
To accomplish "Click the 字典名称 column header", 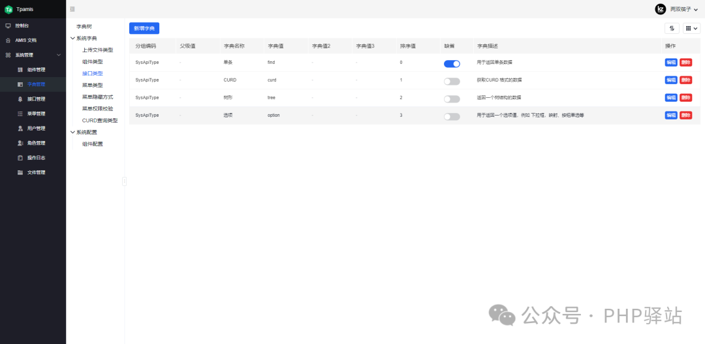I will 234,46.
